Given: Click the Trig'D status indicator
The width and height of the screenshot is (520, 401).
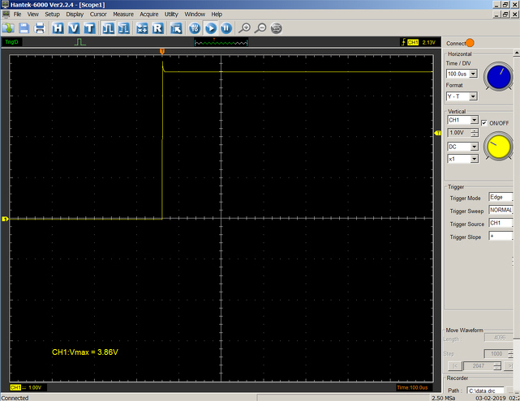Looking at the screenshot, I should tap(11, 42).
